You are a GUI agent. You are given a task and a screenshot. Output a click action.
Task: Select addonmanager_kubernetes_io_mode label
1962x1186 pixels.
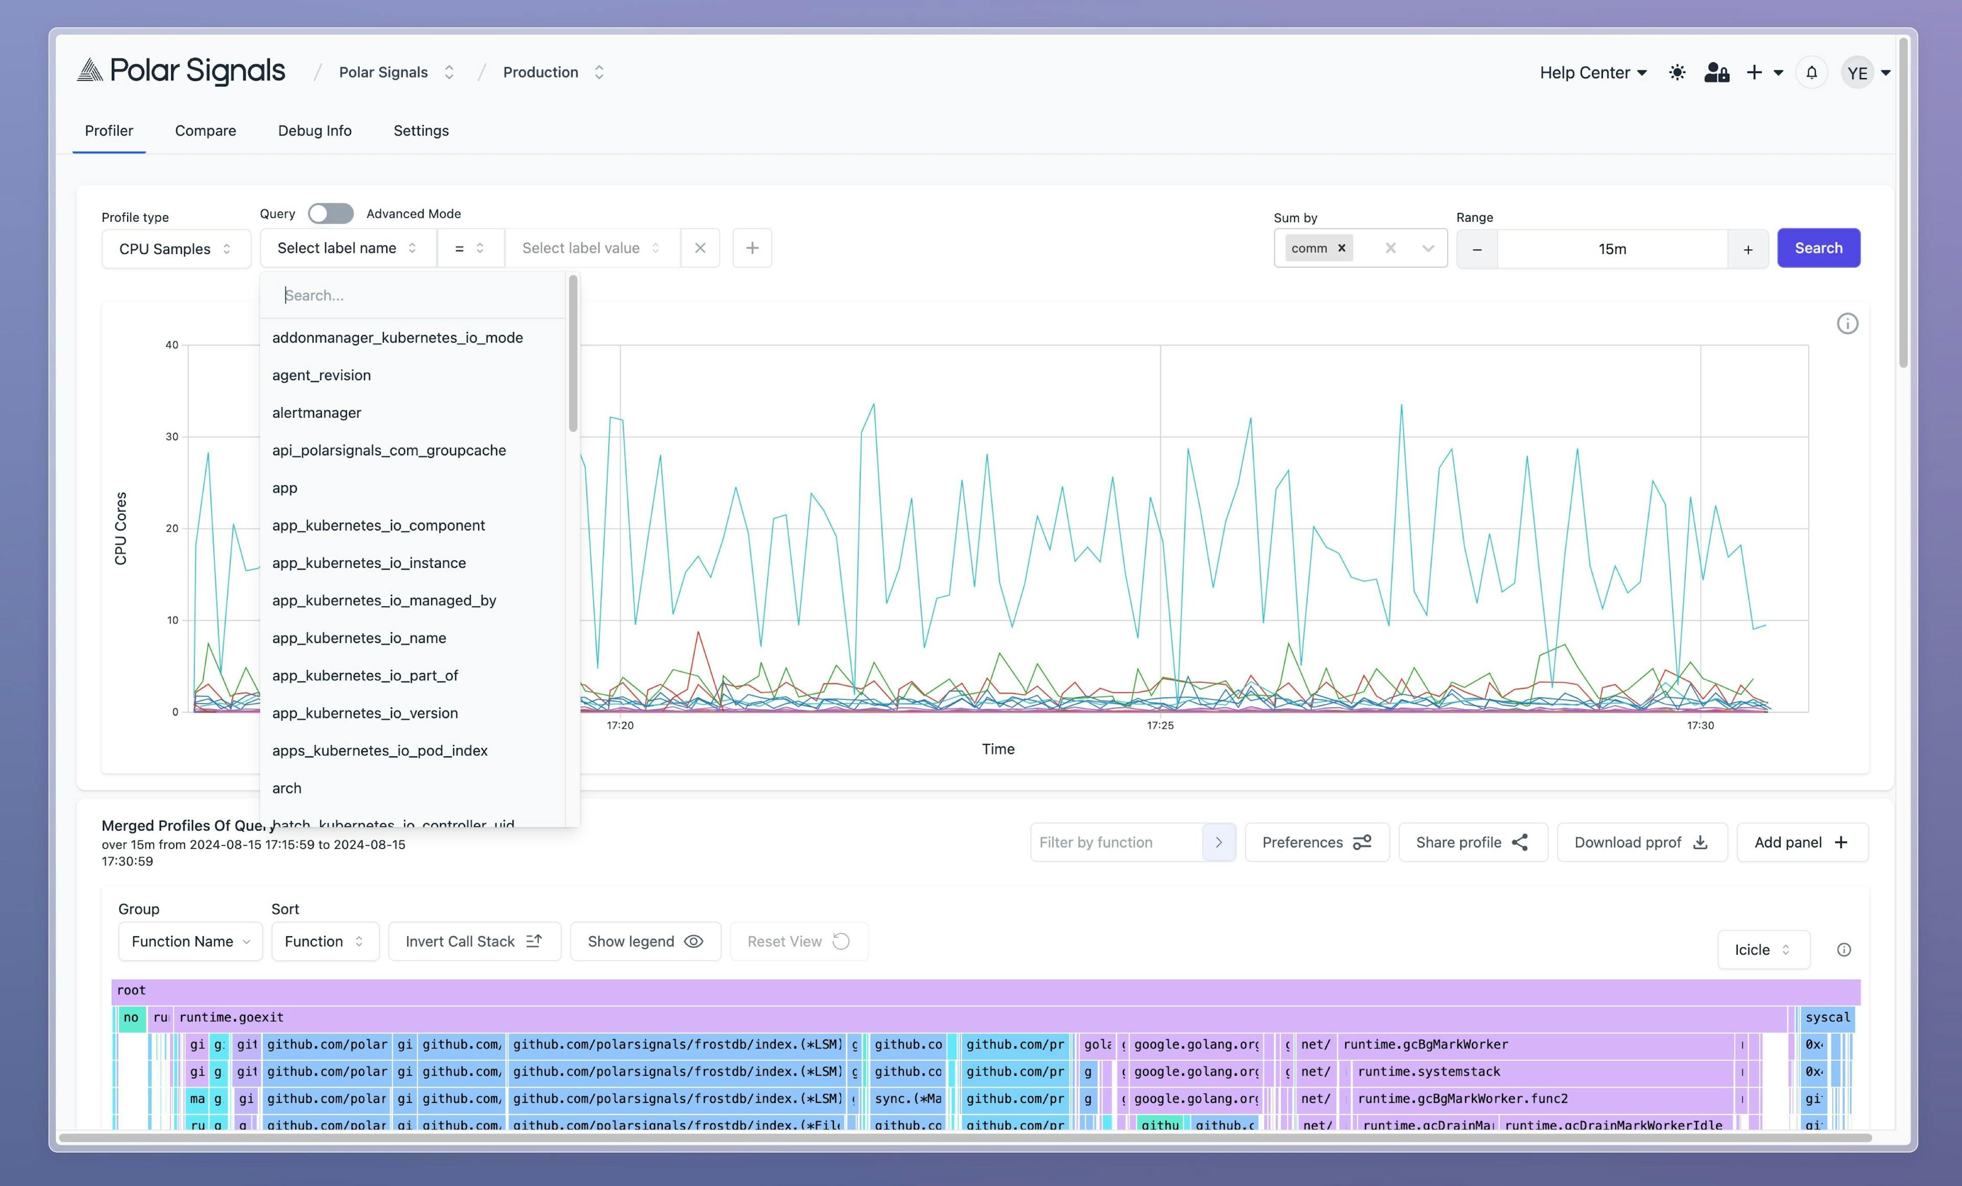413,338
